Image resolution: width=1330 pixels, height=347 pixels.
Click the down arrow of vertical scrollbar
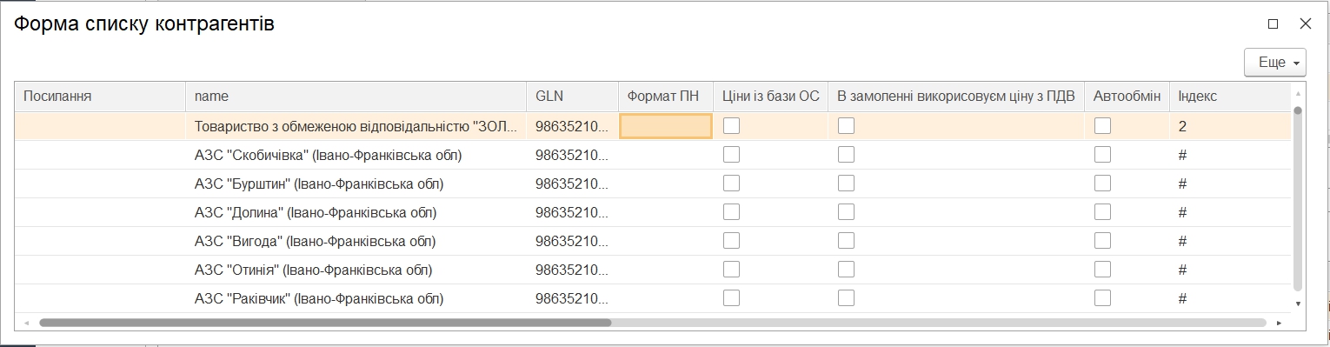coord(1298,304)
